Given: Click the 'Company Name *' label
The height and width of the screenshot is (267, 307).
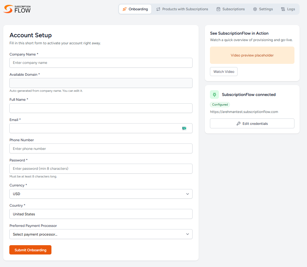Looking at the screenshot, I should [24, 54].
